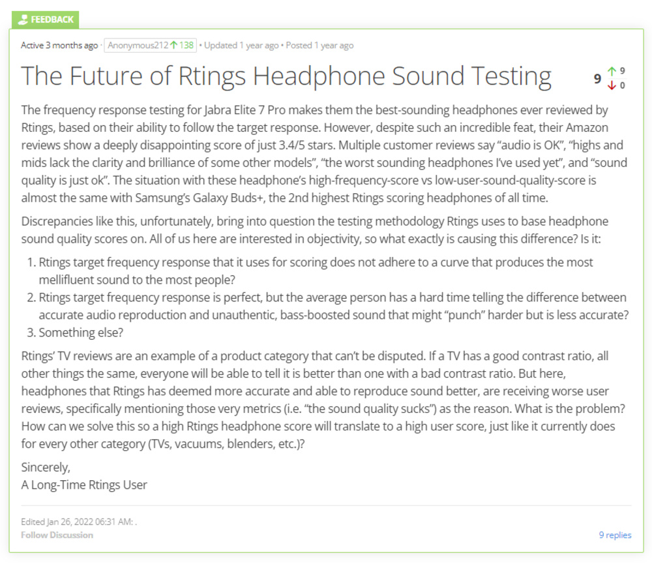Viewport: 652px width, 563px height.
Task: Click the overall vote score 9
Action: pyautogui.click(x=597, y=79)
